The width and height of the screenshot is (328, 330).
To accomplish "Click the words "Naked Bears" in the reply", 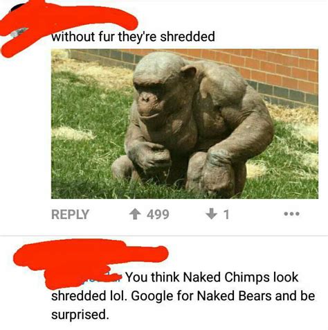I will tap(235, 295).
